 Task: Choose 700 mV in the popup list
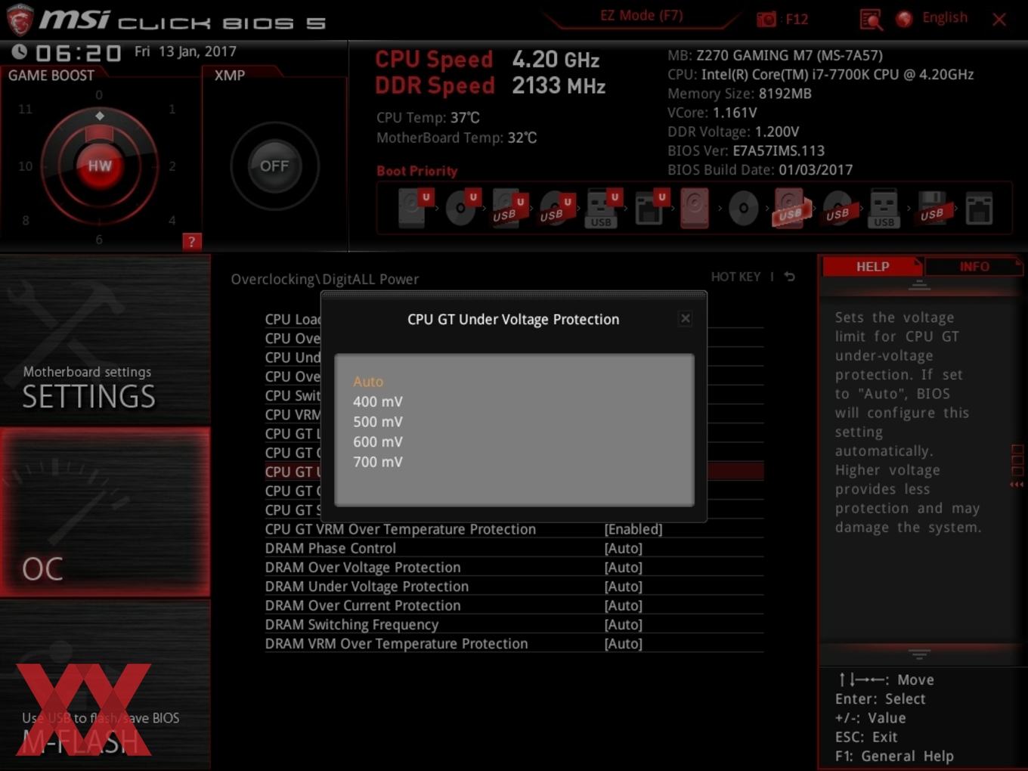tap(378, 462)
